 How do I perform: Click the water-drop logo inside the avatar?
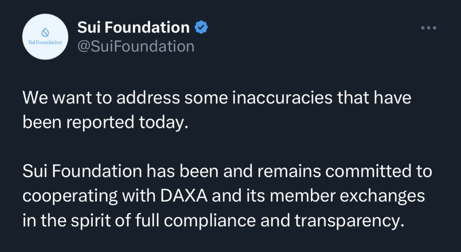tap(45, 31)
